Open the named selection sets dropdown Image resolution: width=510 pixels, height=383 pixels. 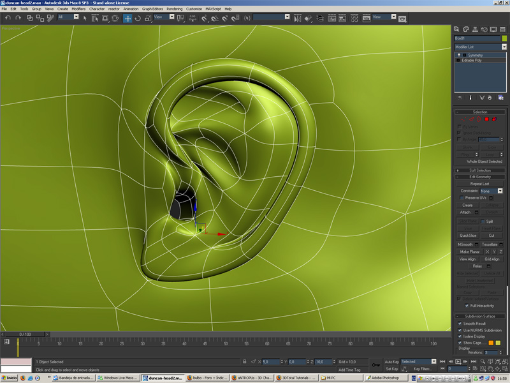[272, 17]
